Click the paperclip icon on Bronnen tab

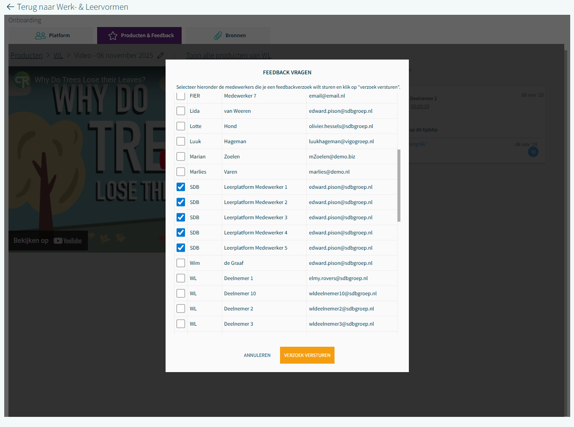pyautogui.click(x=218, y=36)
